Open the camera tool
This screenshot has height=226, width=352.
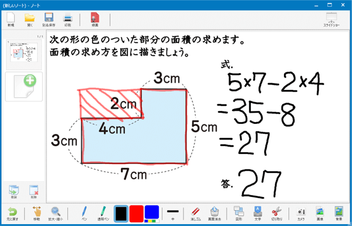[x=301, y=214]
